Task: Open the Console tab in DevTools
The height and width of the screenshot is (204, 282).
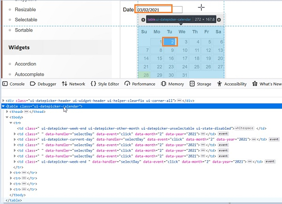Action: coord(14,84)
